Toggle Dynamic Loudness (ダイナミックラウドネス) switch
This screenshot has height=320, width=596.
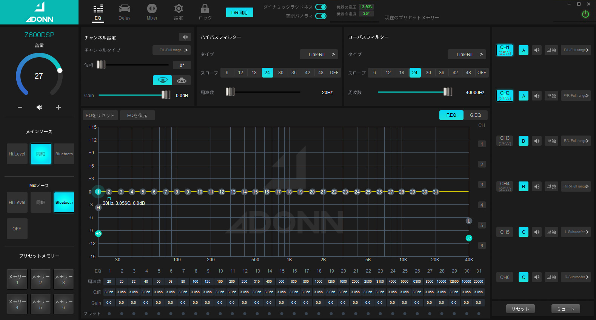(321, 7)
